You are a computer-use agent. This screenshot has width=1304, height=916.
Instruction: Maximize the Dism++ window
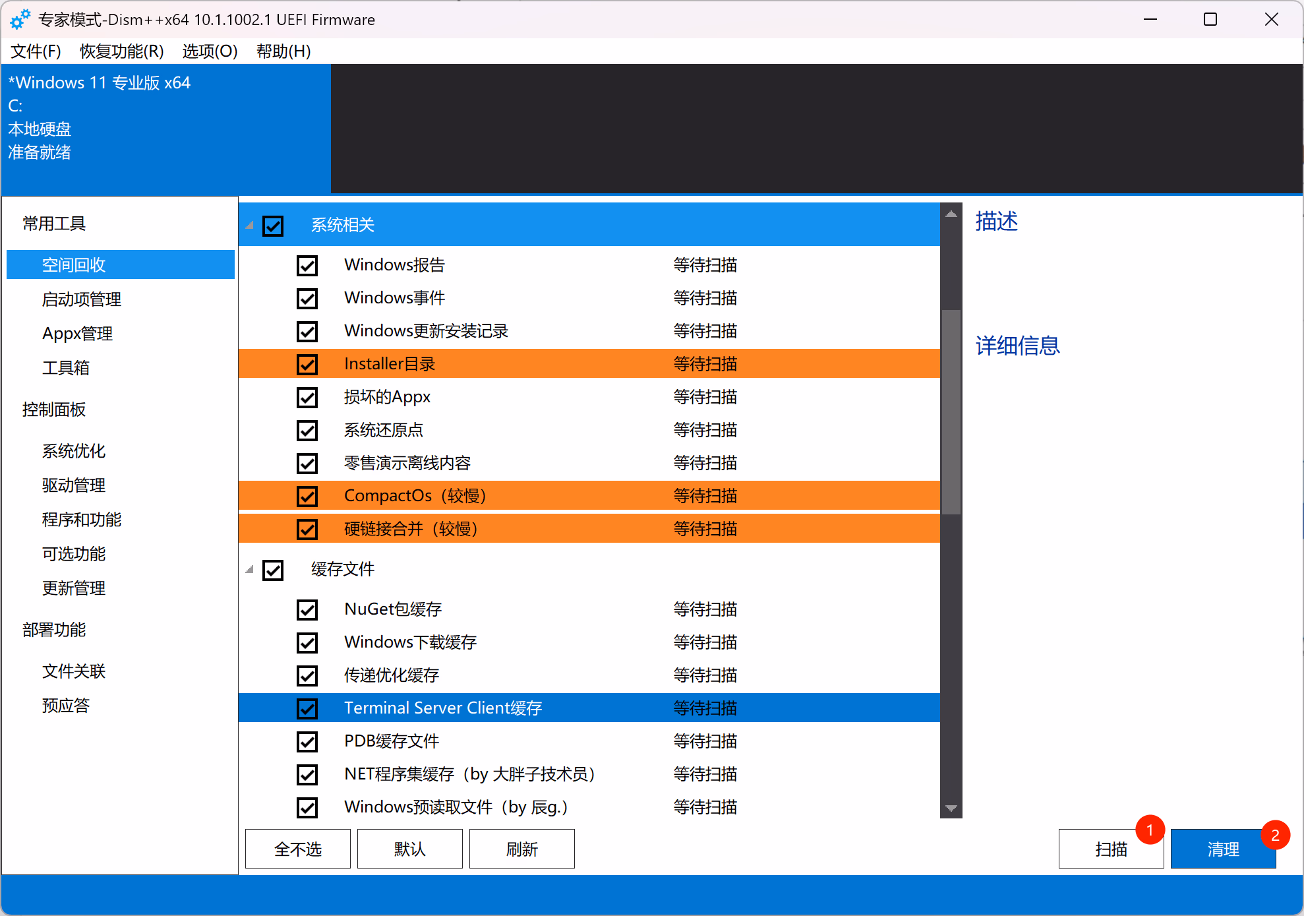coord(1210,20)
